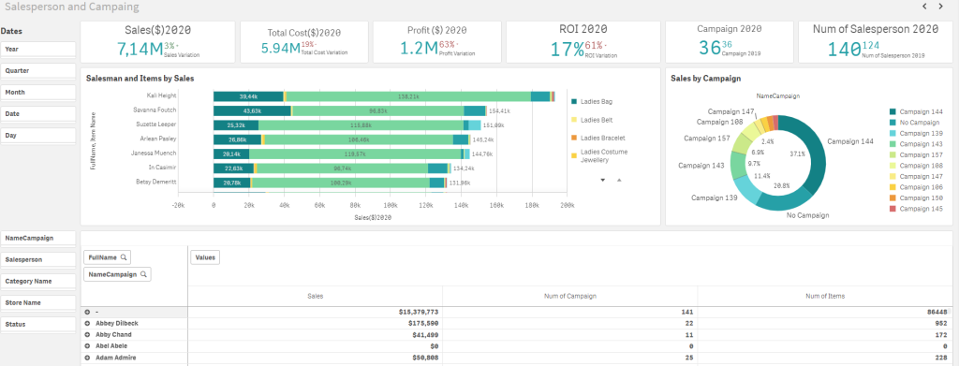Select Campaign 145 legend entry
The width and height of the screenshot is (959, 366).
(x=916, y=209)
